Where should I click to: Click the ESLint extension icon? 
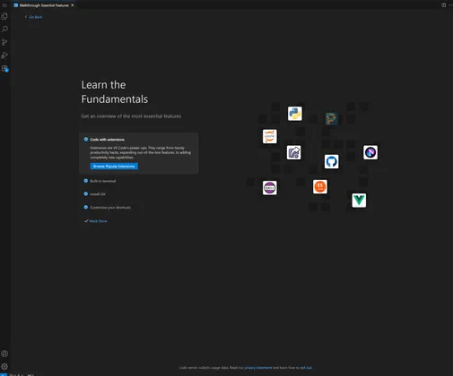coord(320,186)
